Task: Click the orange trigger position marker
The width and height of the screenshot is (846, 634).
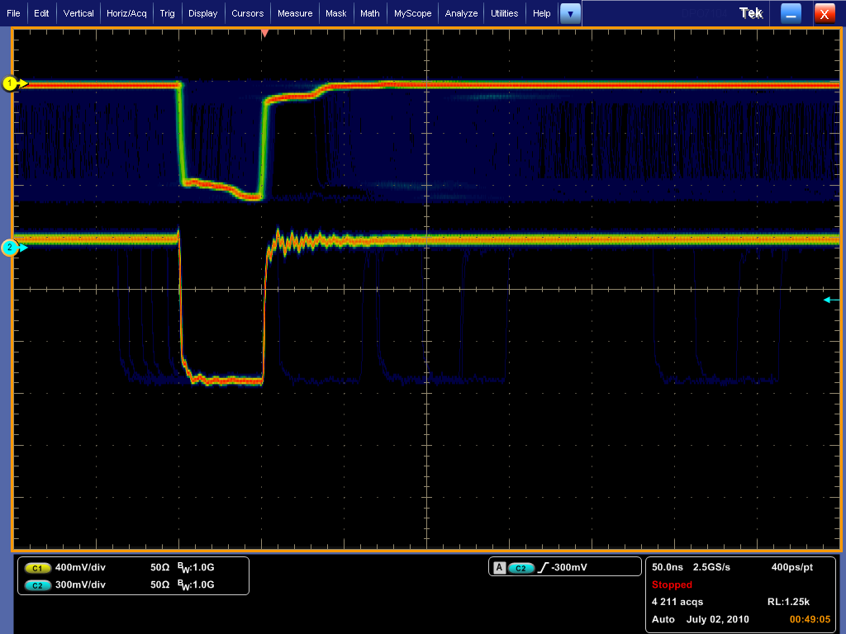Action: click(x=264, y=33)
